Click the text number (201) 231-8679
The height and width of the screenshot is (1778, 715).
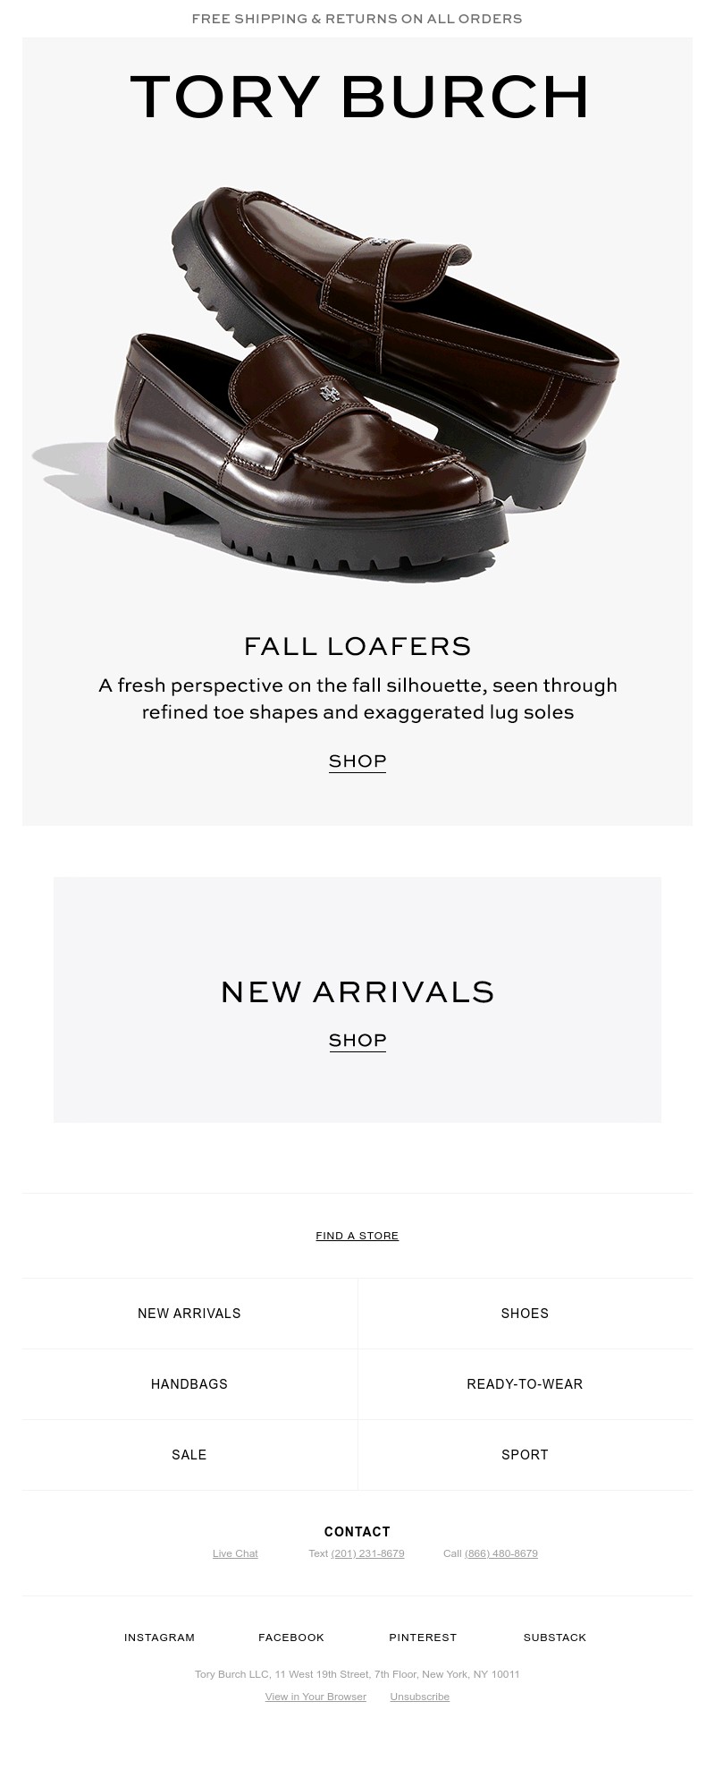367,1553
